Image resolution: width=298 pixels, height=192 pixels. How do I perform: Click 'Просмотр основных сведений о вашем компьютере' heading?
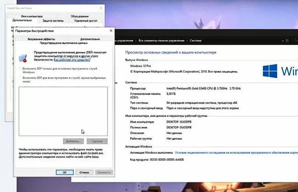(171, 52)
